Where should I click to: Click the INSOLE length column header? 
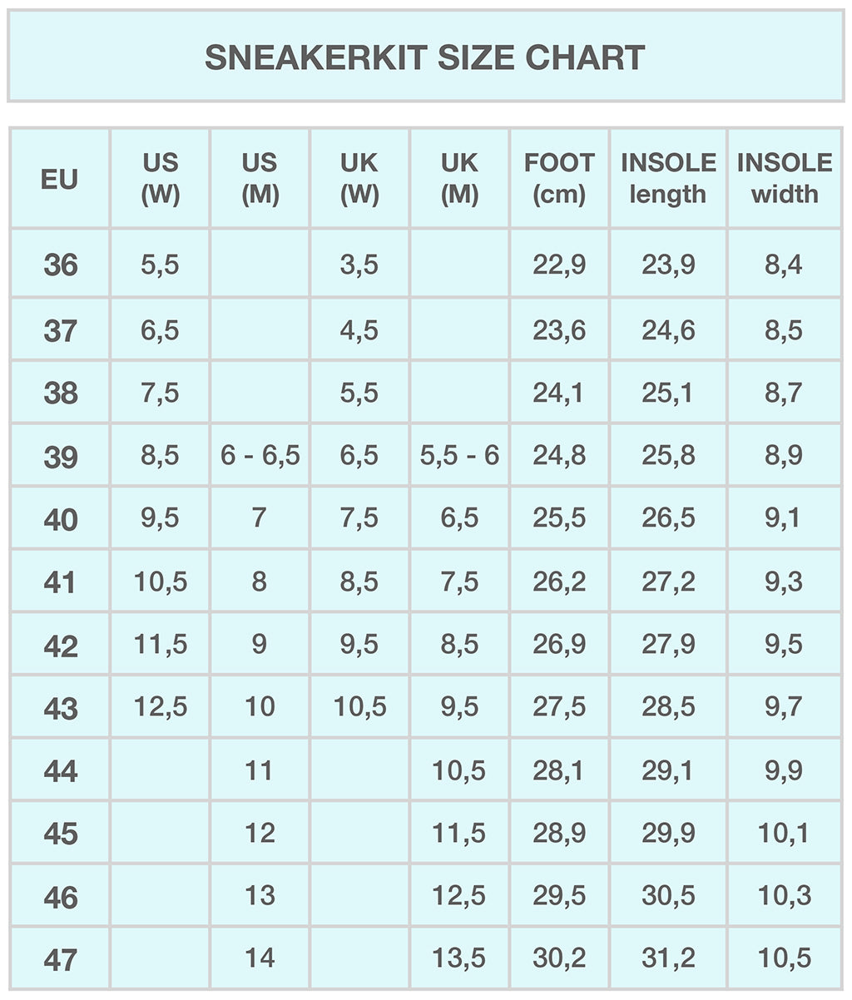coord(668,178)
